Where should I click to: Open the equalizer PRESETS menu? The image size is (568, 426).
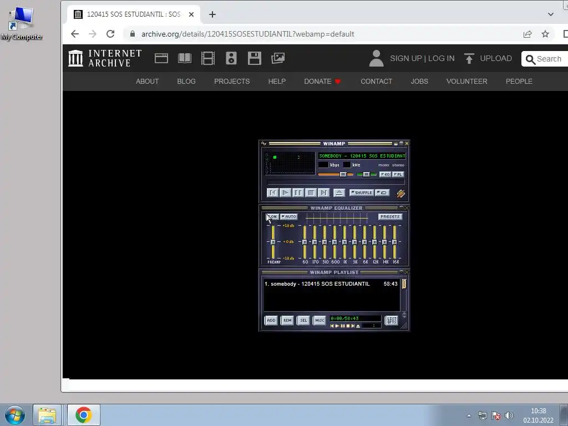tap(390, 217)
